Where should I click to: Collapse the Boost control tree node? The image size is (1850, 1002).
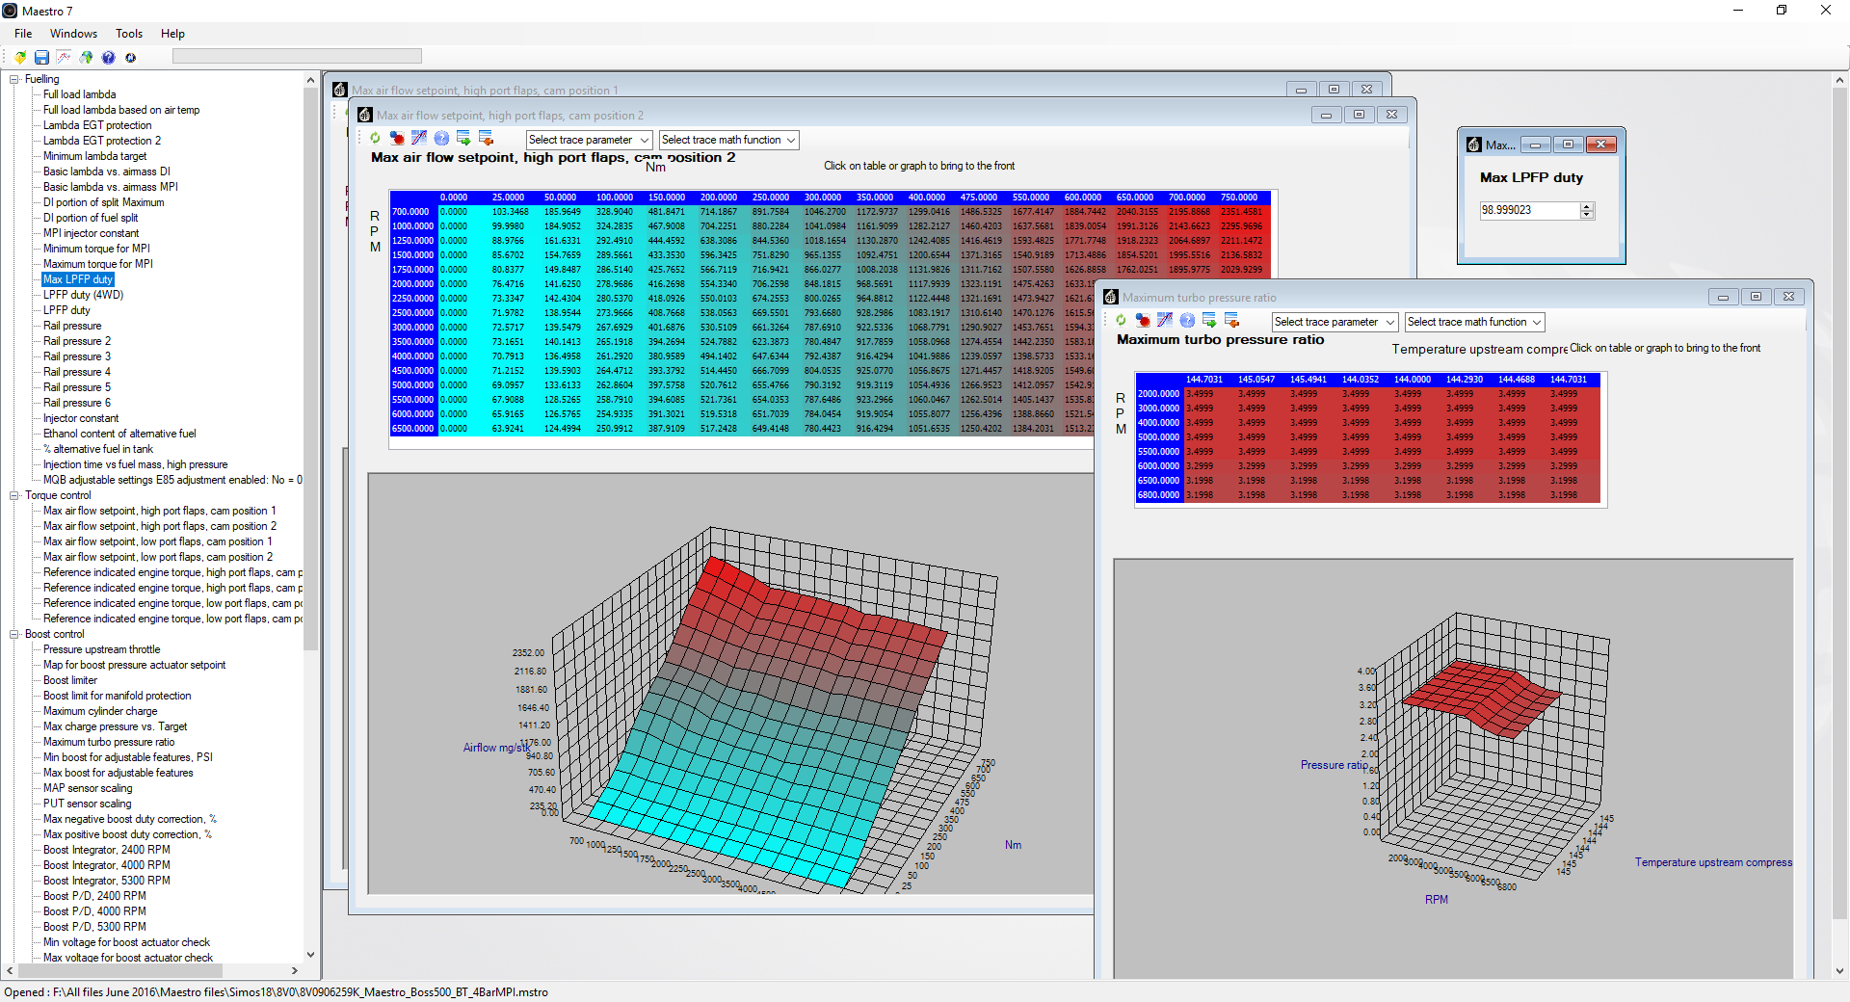pos(14,634)
